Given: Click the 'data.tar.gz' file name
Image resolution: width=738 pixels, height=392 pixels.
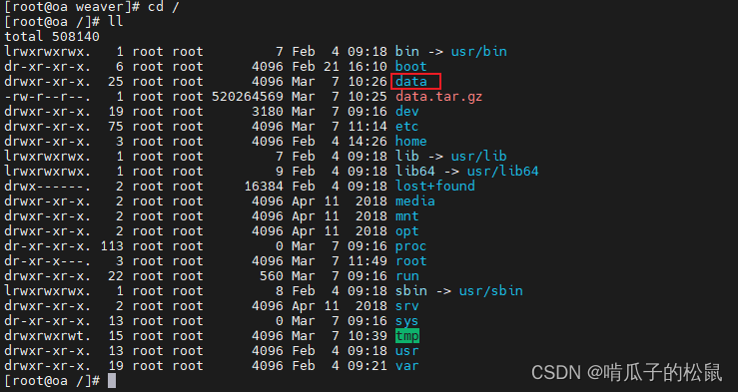Looking at the screenshot, I should (x=438, y=97).
